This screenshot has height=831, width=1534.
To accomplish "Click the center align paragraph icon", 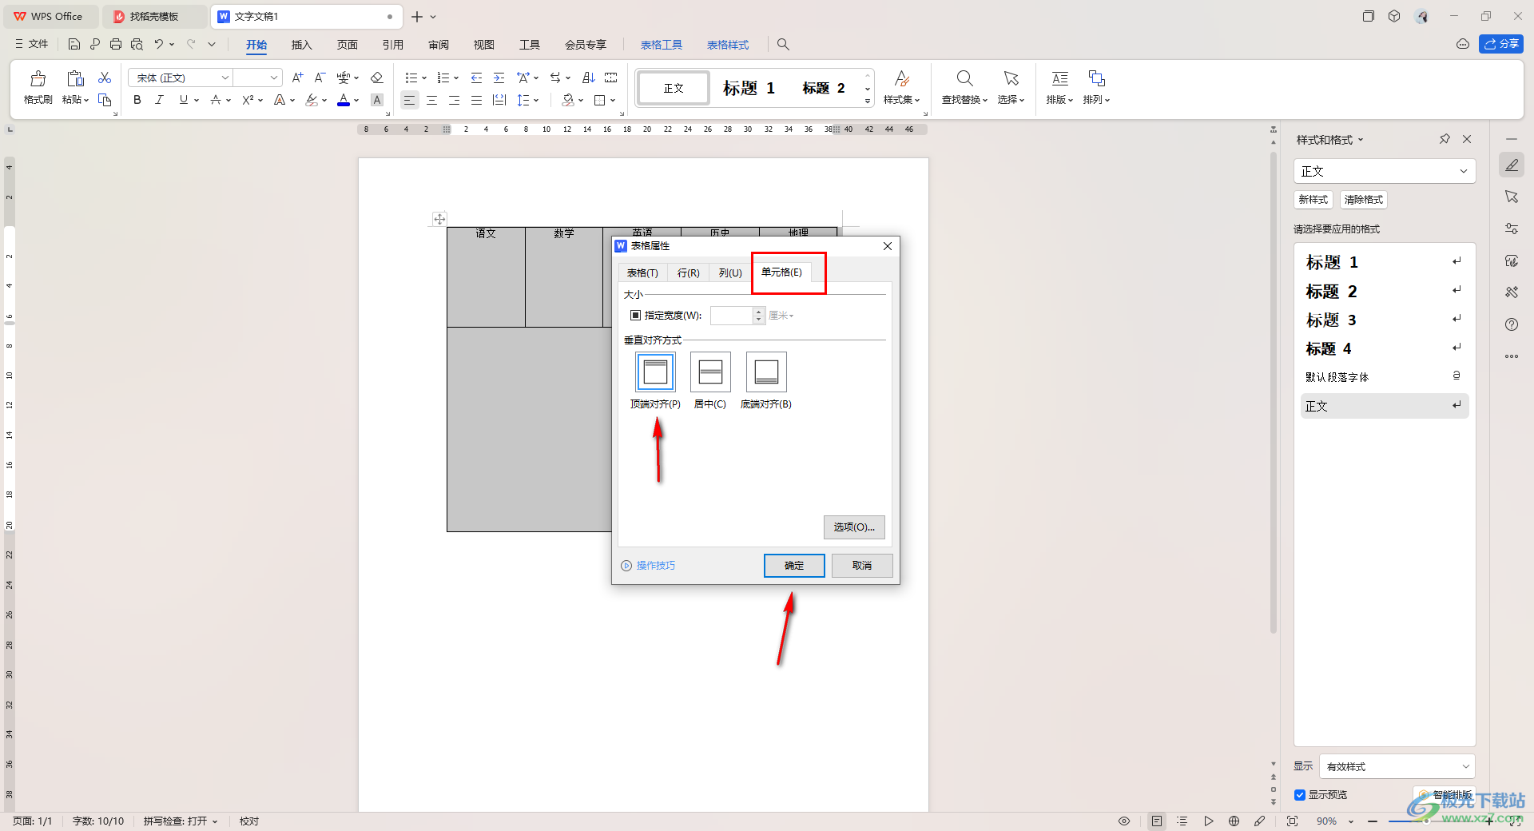I will pyautogui.click(x=431, y=100).
